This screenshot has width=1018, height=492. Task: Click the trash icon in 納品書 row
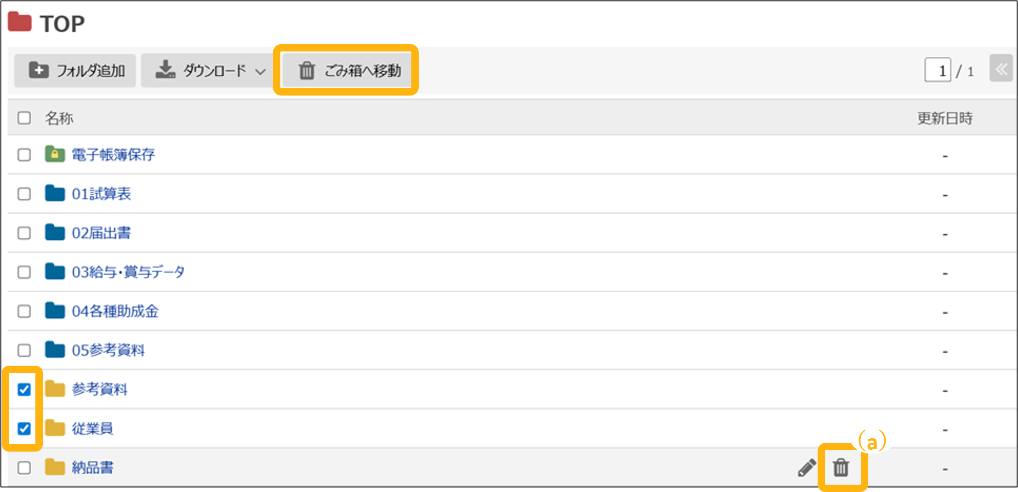[841, 468]
